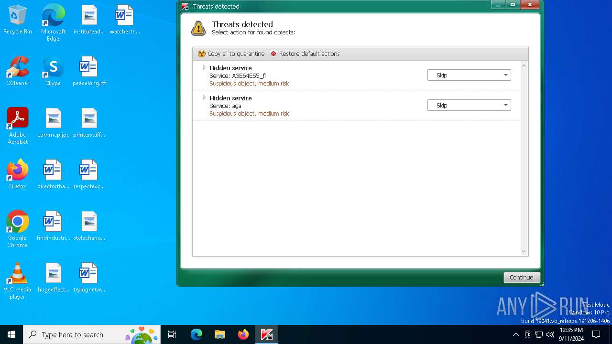Show hidden system tray icons
The height and width of the screenshot is (344, 612).
515,334
